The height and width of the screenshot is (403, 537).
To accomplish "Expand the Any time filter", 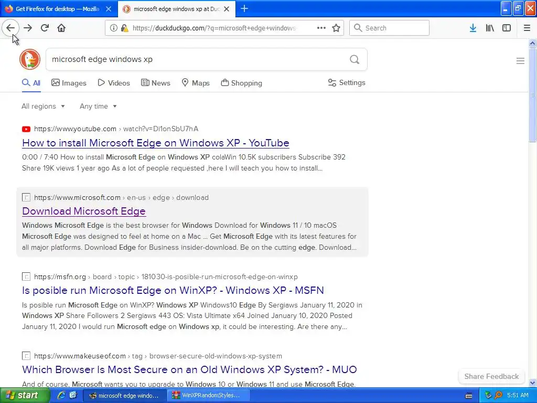I will point(98,106).
